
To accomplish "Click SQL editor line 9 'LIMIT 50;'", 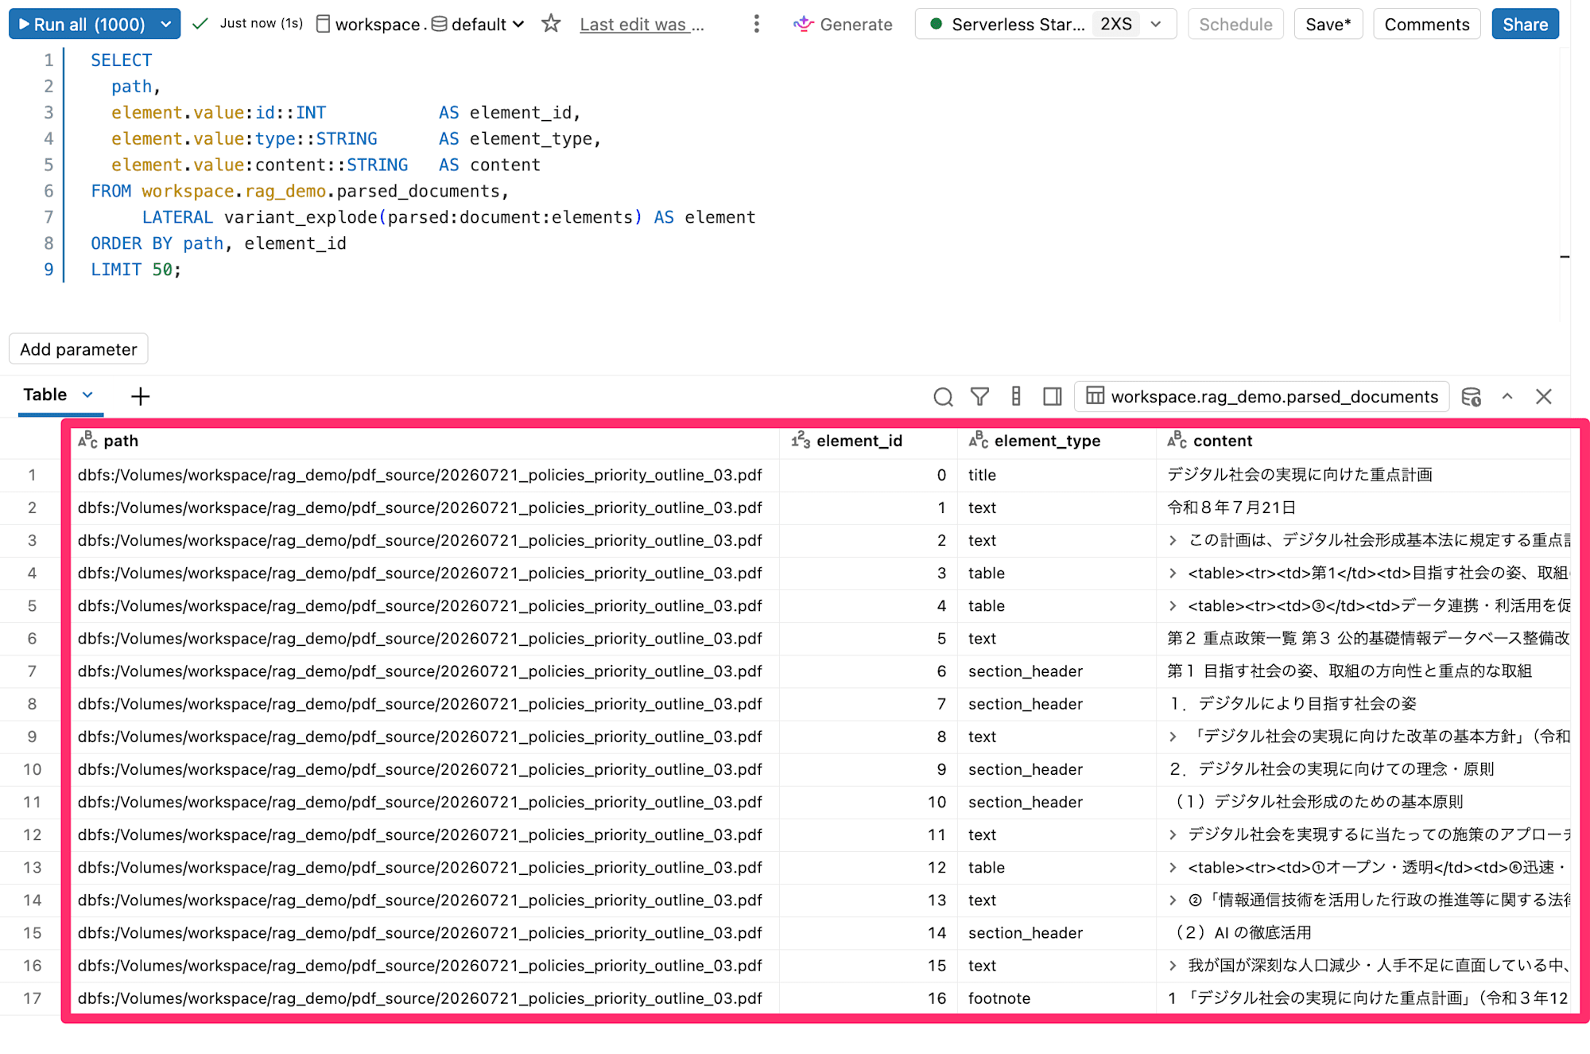I will [136, 270].
